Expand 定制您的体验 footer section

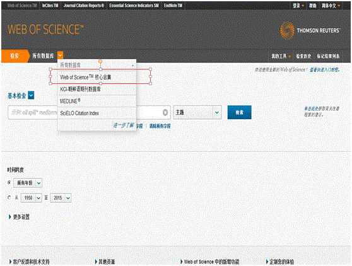tap(280, 262)
